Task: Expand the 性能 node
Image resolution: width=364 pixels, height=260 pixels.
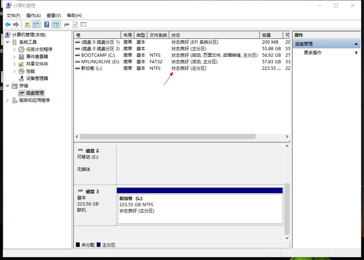Action: tap(14, 71)
